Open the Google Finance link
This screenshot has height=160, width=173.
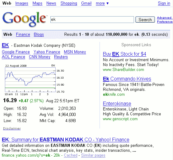(16, 52)
